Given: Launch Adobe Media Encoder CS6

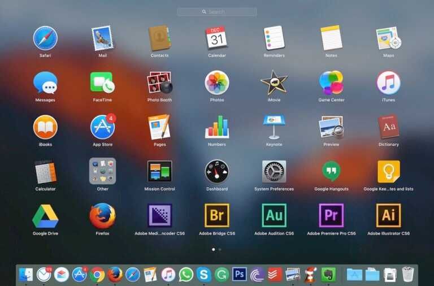Looking at the screenshot, I should pyautogui.click(x=160, y=216).
